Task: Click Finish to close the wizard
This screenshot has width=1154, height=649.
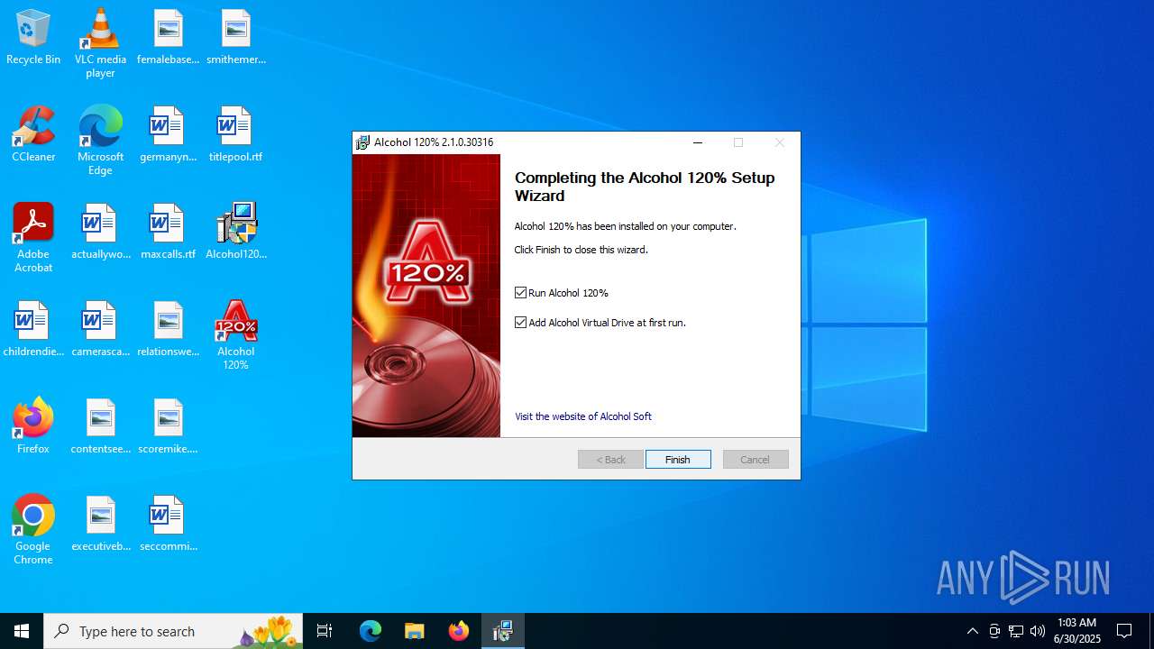Action: (678, 460)
